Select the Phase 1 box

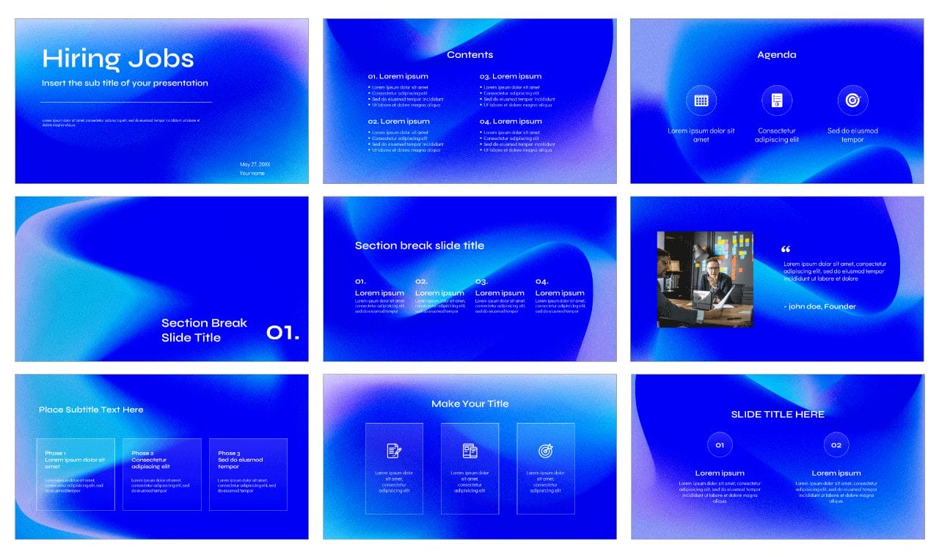coord(76,474)
